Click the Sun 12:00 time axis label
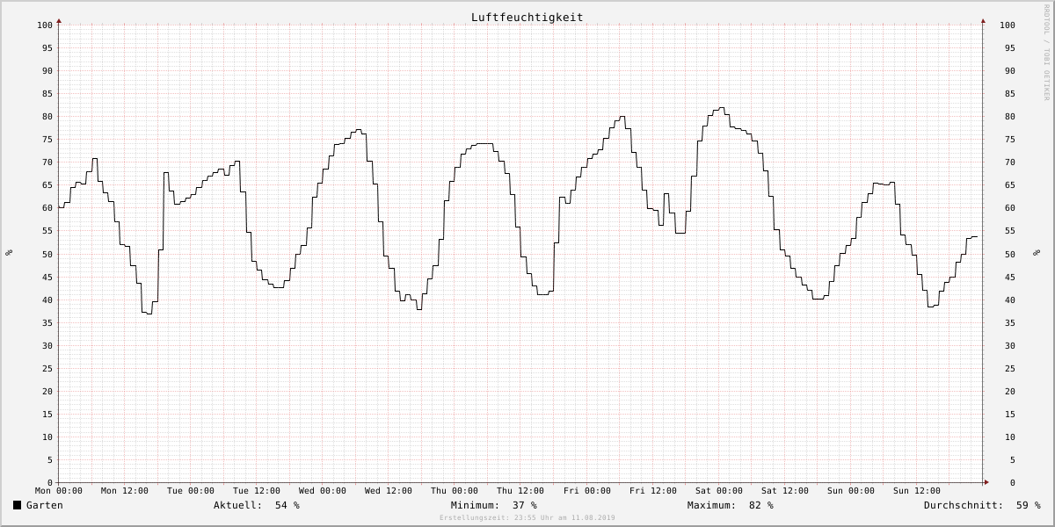1055x527 pixels. pyautogui.click(x=917, y=491)
